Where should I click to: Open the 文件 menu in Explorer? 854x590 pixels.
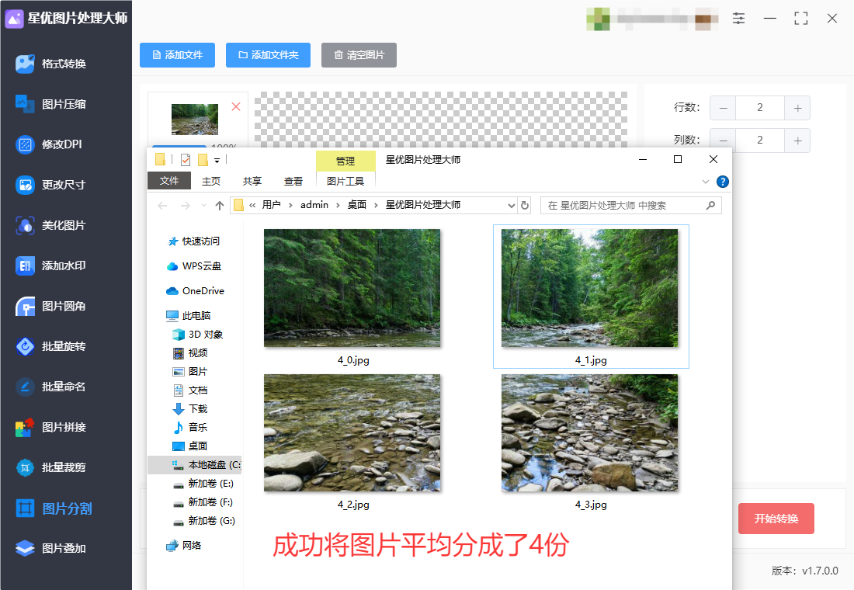click(169, 181)
